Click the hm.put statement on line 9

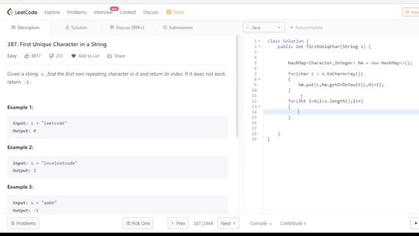(x=340, y=85)
